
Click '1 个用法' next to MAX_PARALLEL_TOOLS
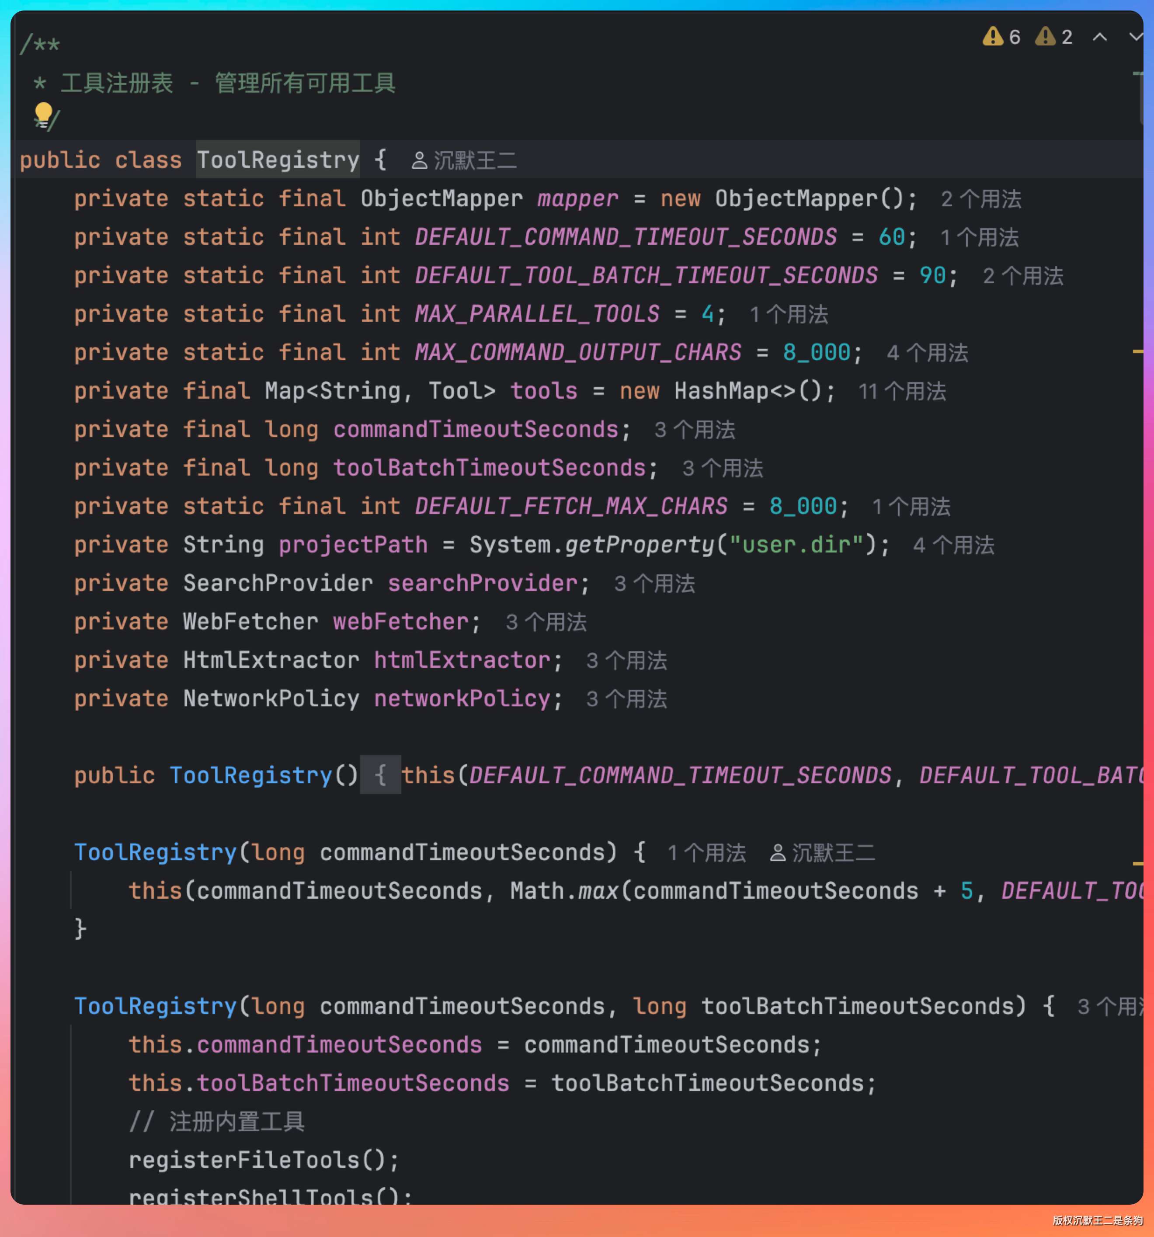pos(789,314)
